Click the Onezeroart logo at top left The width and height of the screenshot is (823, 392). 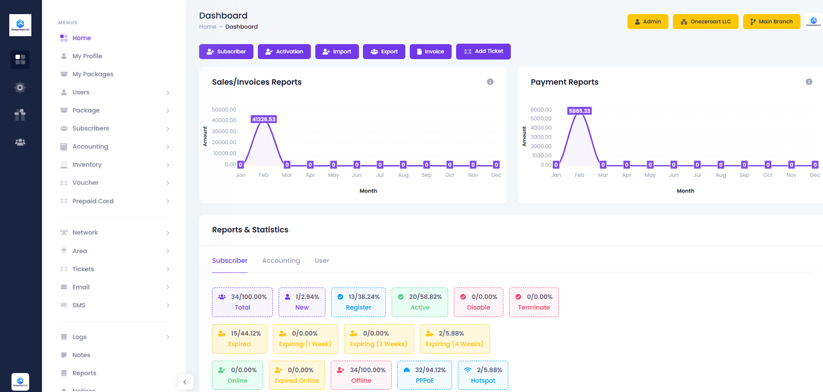click(x=20, y=25)
